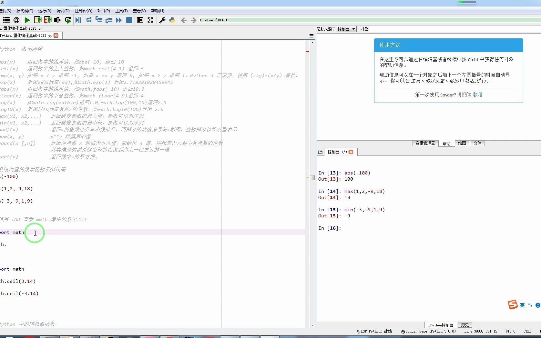Click the math.ceil(-3.14) code line
This screenshot has height=338, width=541.
19,293
